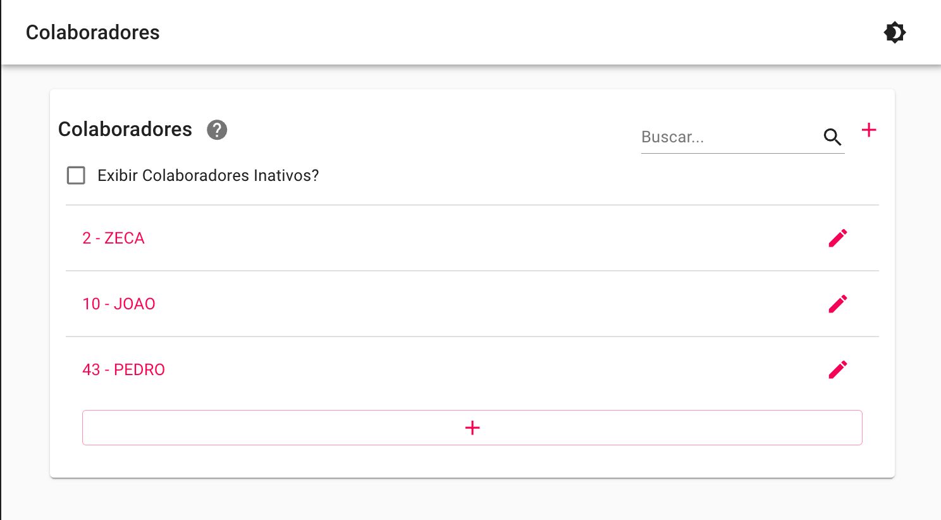
Task: Add a collaborator with the plus icon beside search
Action: [869, 130]
